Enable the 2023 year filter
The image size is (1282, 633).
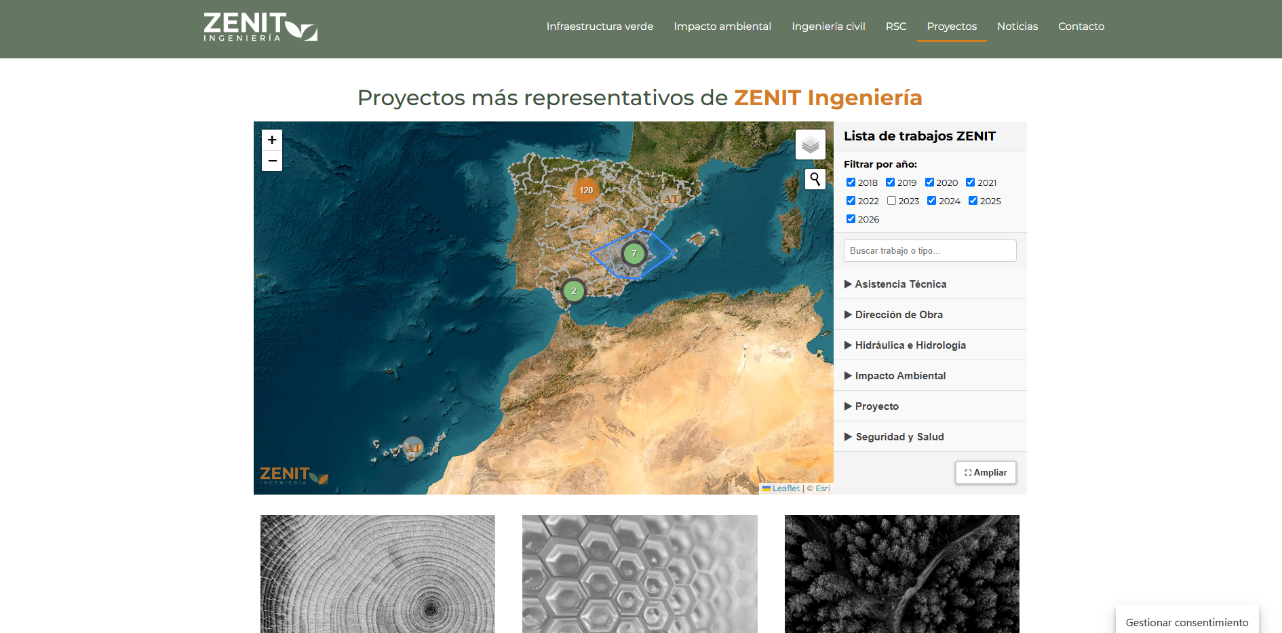pos(891,201)
